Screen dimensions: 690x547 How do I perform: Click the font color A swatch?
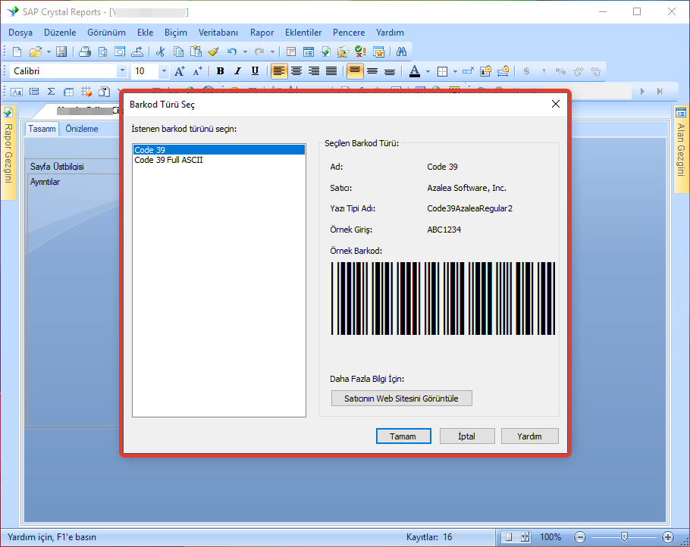415,71
